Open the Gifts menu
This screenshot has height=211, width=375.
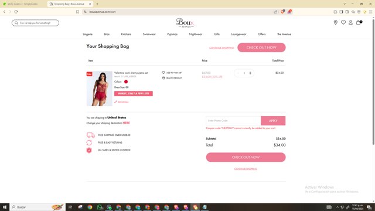[217, 34]
